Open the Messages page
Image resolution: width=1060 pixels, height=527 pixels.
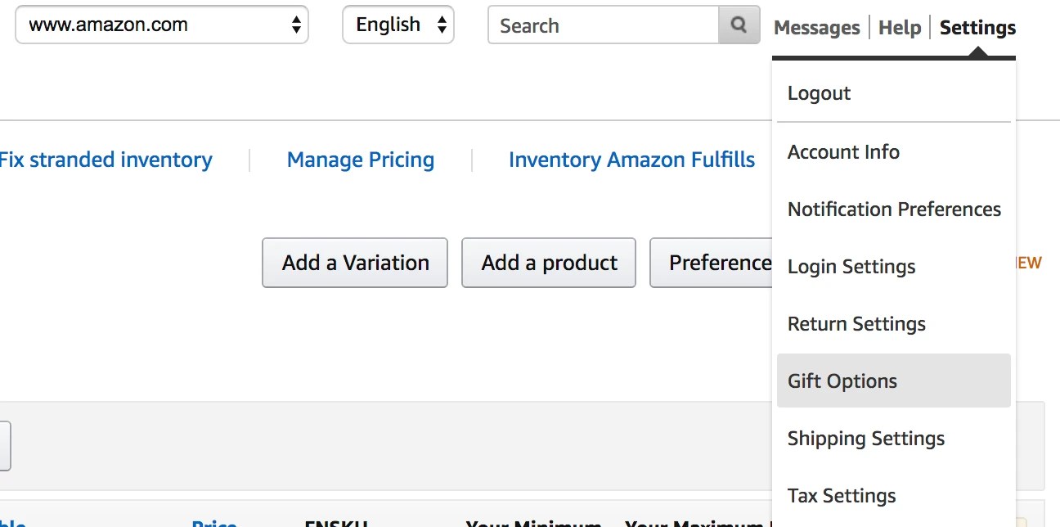[x=815, y=27]
